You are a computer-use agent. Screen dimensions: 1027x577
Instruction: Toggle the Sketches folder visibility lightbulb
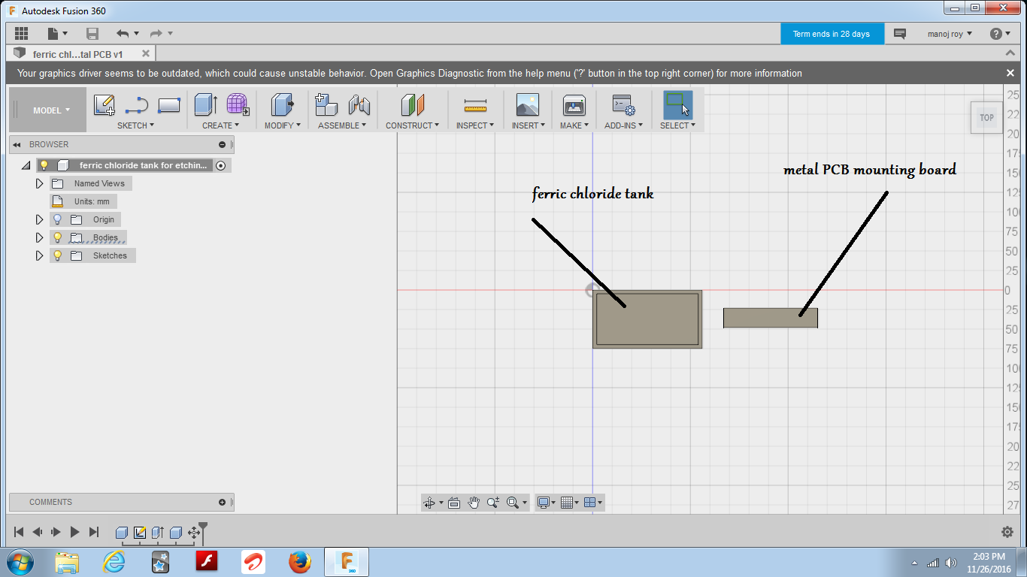(58, 255)
